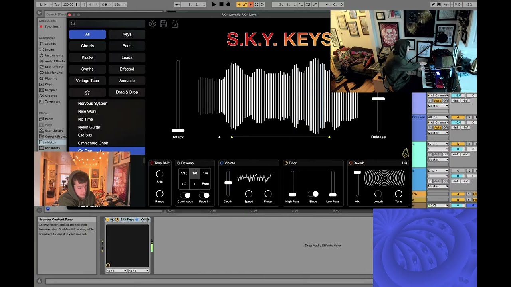Image resolution: width=511 pixels, height=287 pixels.
Task: Flip the Filter Slope switch
Action: point(313,194)
